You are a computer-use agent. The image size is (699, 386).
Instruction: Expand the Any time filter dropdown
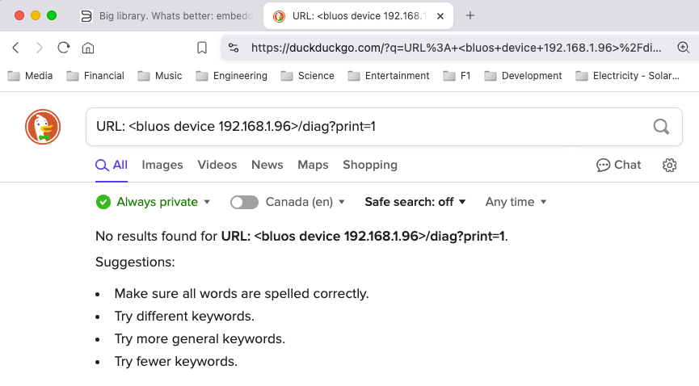coord(516,202)
